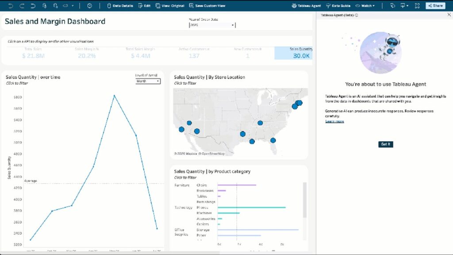Open Tableau Agent from the toolbar
Viewport: 453px width, 255px height.
(x=306, y=6)
